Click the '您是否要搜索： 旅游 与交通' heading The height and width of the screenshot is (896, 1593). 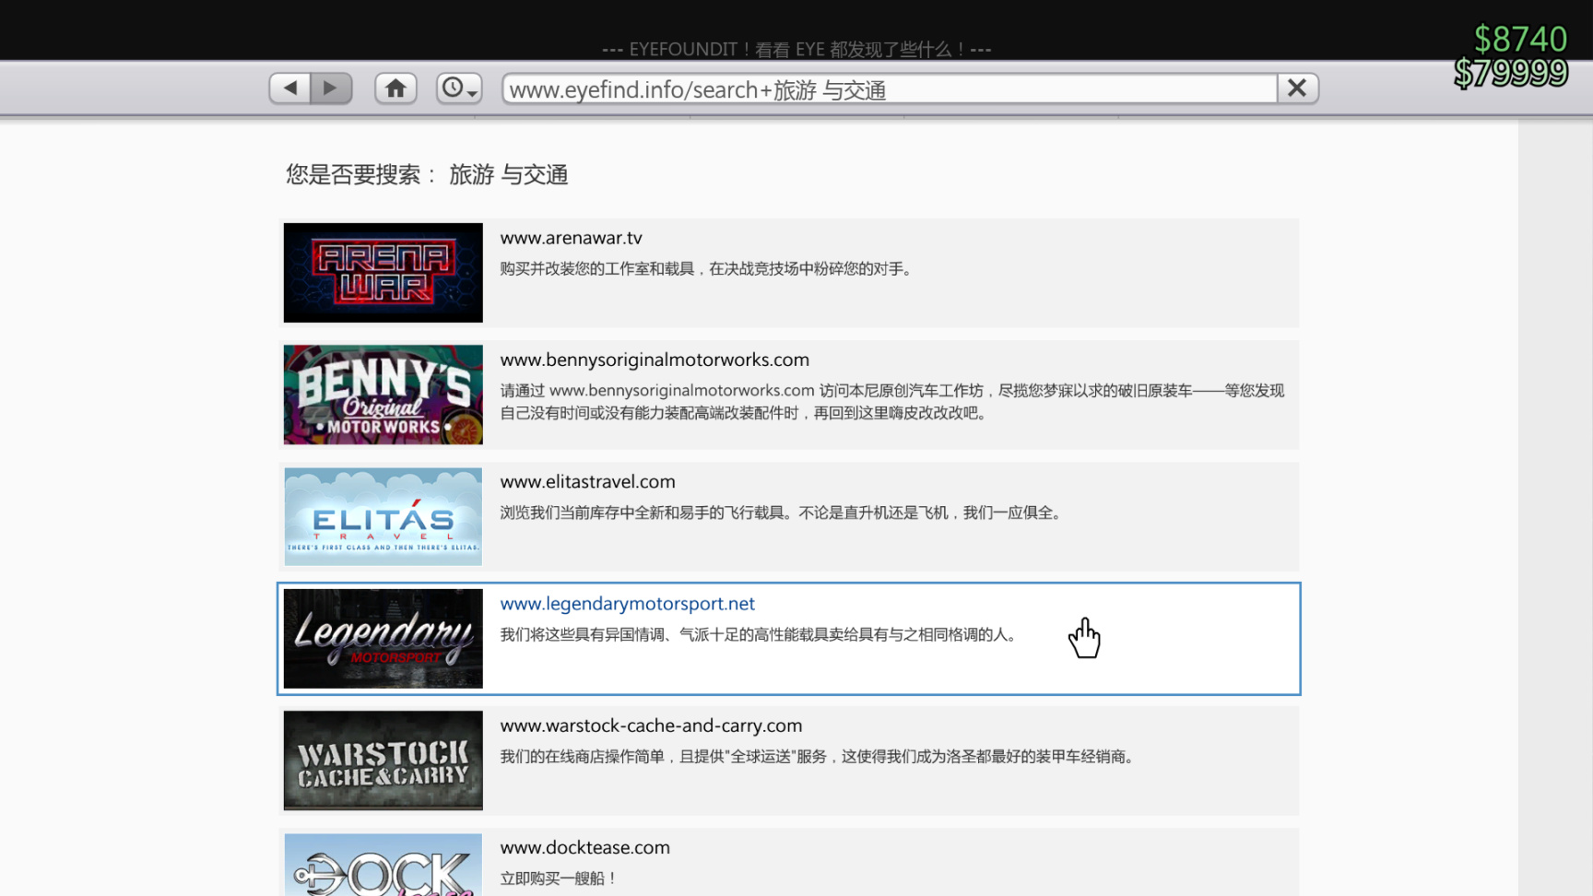[427, 175]
